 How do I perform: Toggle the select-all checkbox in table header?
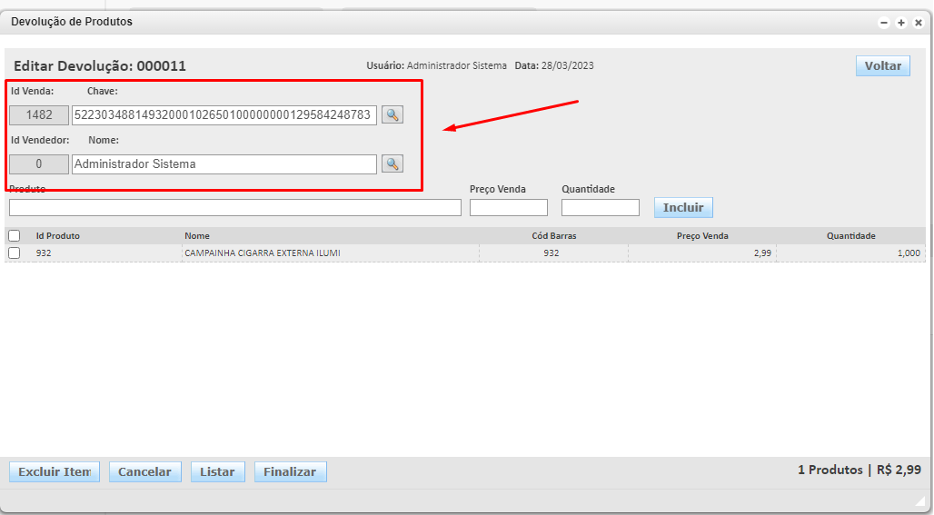(x=14, y=236)
